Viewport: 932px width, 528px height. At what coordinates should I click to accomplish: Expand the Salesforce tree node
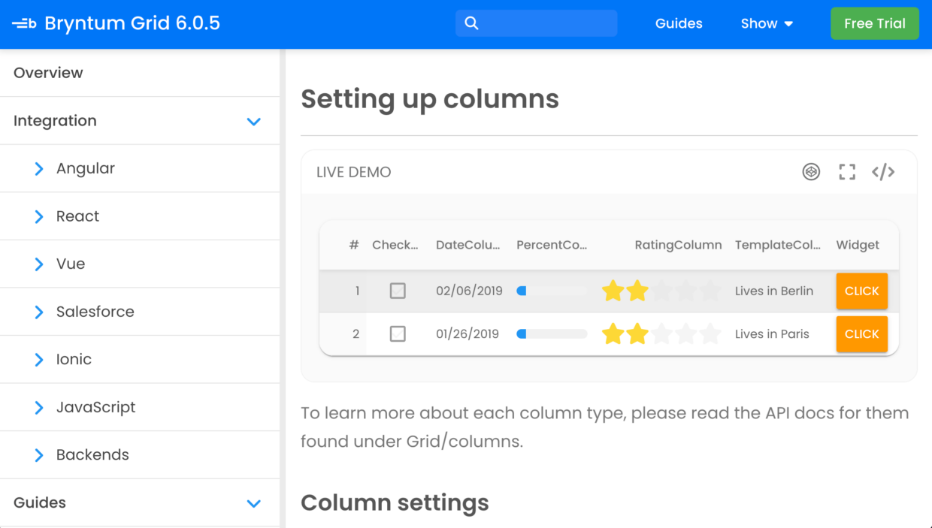(39, 312)
